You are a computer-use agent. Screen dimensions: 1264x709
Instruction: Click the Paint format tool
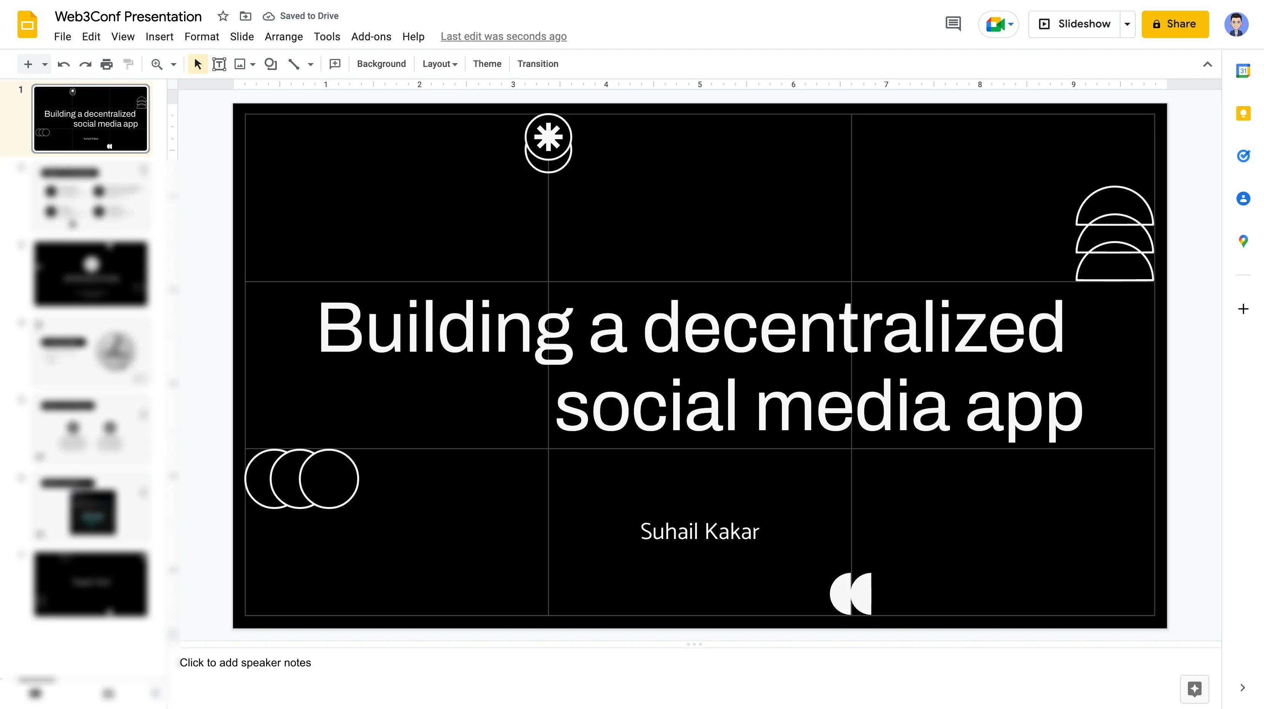(x=128, y=64)
